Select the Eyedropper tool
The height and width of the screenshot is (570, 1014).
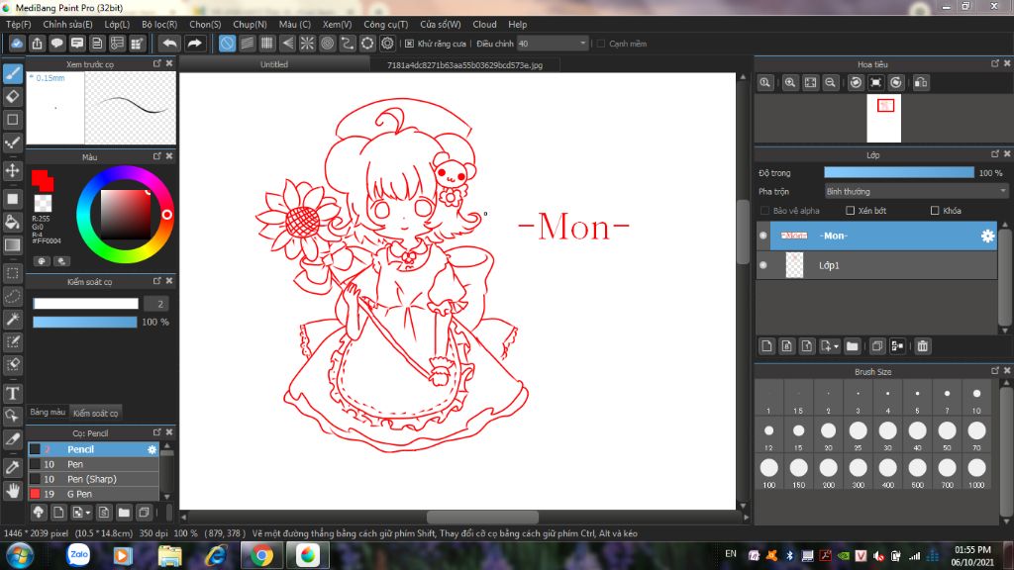pyautogui.click(x=12, y=467)
